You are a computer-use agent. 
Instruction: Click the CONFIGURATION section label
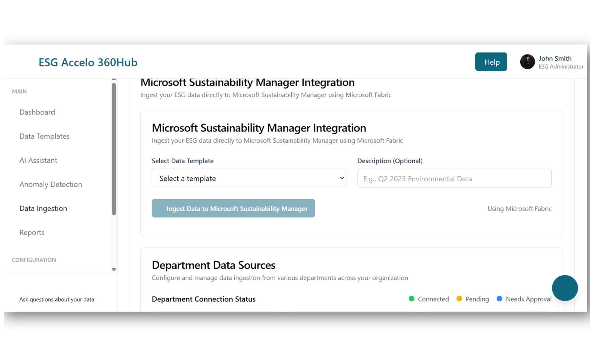34,260
